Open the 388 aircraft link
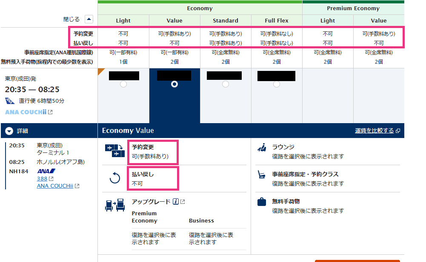The width and height of the screenshot is (426, 262). pyautogui.click(x=42, y=179)
